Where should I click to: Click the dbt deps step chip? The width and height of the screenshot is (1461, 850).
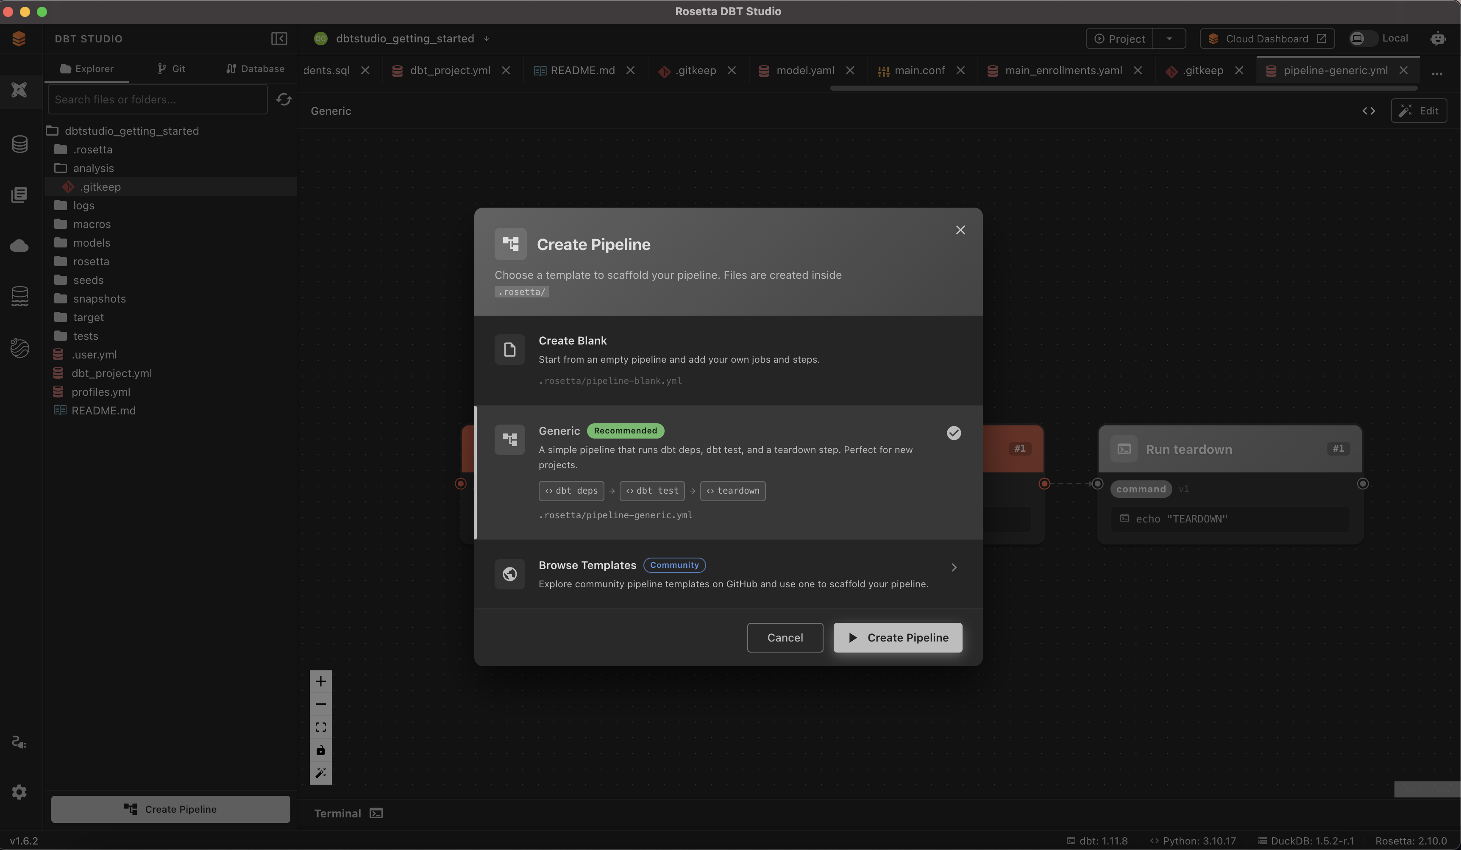coord(571,491)
